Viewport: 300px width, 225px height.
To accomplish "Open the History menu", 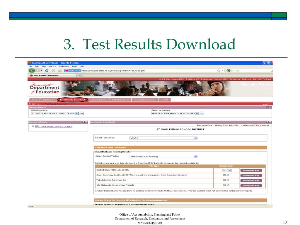I will [x=52, y=67].
